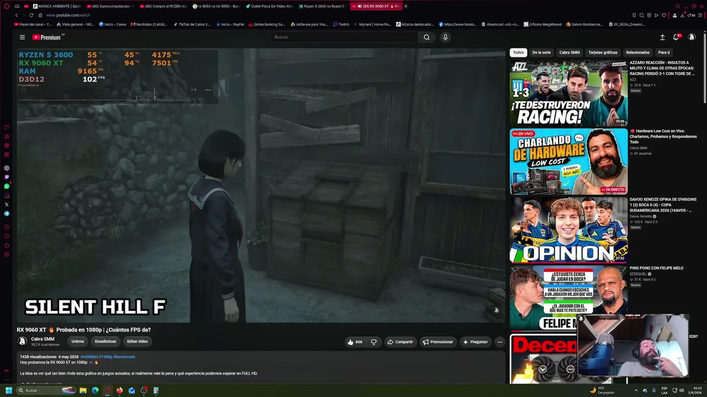Image resolution: width=707 pixels, height=397 pixels.
Task: Switch to 'Outlet Placa De Video' tab
Action: coord(269,6)
